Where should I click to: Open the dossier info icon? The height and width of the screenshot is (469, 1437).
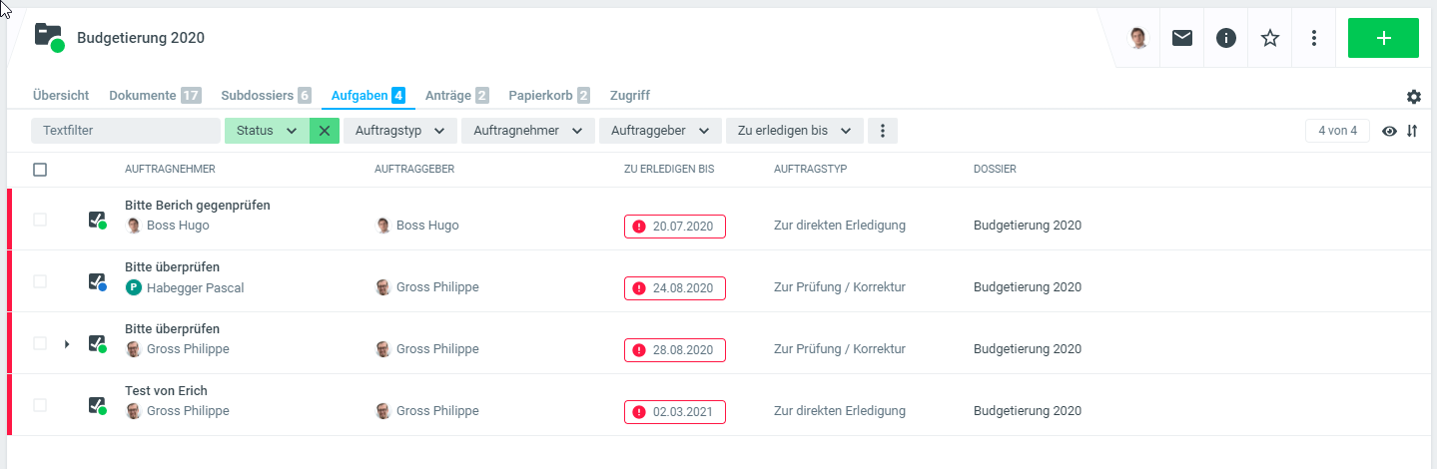[1226, 38]
